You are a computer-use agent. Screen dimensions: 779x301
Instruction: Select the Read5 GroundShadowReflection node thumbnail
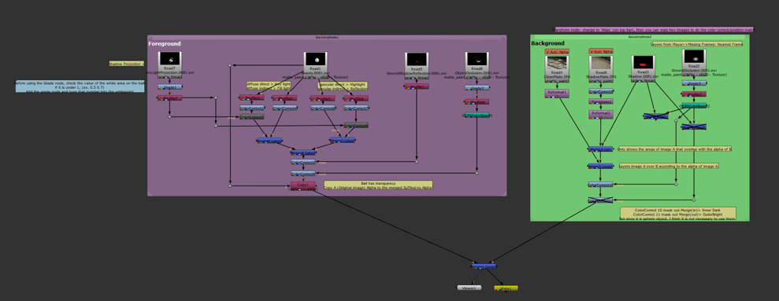click(x=417, y=60)
